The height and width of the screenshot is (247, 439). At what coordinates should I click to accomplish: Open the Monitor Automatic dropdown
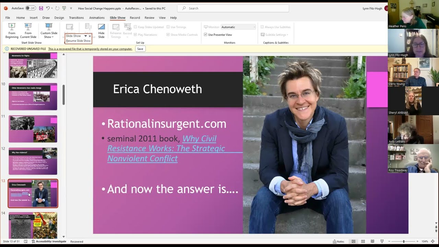click(238, 27)
